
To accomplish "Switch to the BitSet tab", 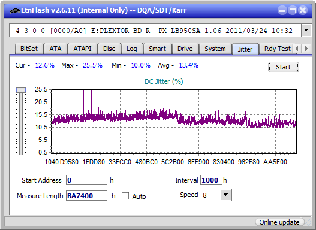I will (x=29, y=49).
